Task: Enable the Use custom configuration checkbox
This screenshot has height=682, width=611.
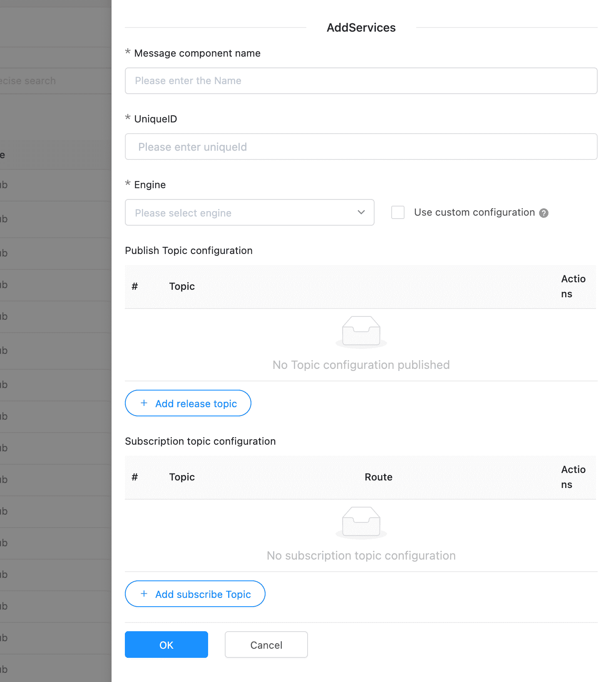Action: tap(398, 212)
